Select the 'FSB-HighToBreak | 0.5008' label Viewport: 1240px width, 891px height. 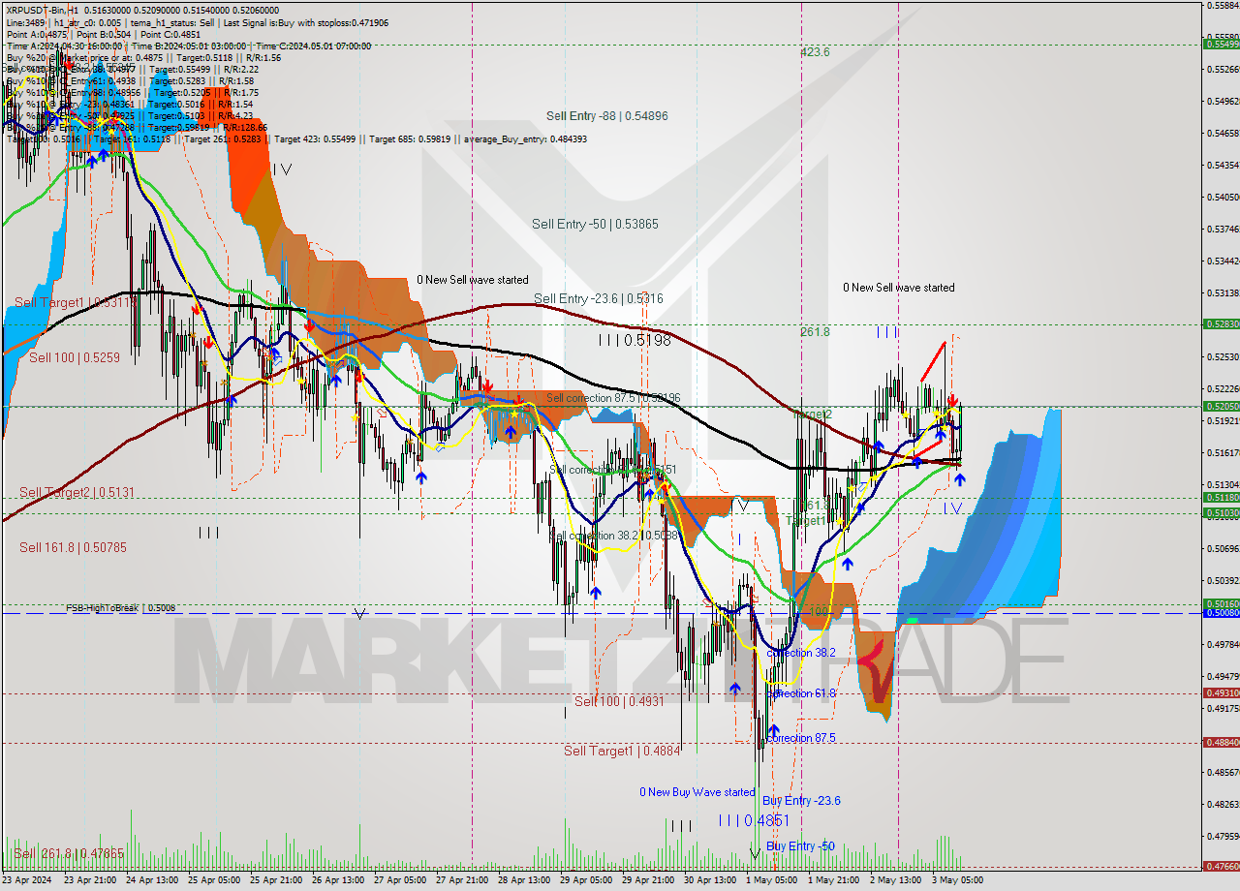pos(121,608)
